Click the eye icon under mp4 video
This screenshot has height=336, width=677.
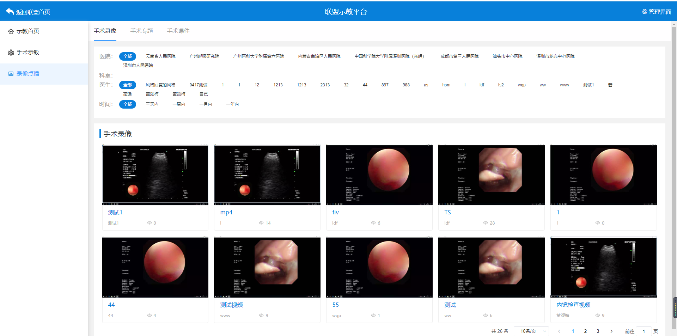261,223
